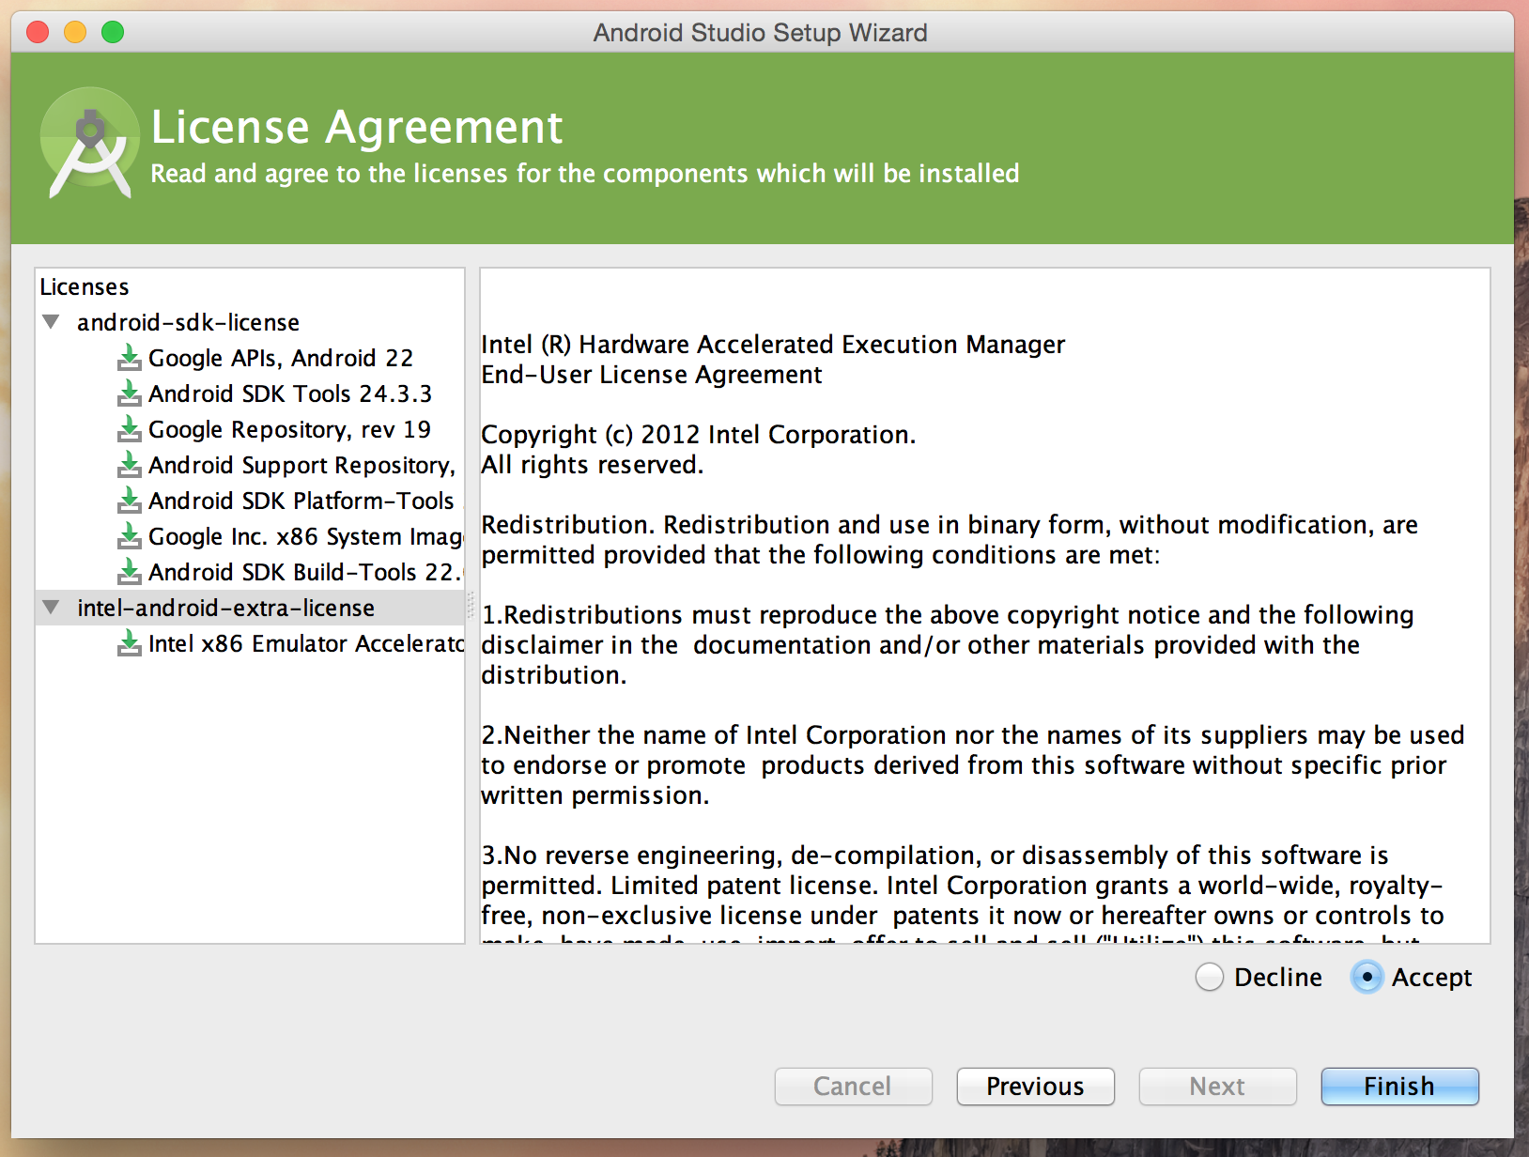1529x1157 pixels.
Task: Close the Setup Wizard with the red button
Action: pos(38,32)
